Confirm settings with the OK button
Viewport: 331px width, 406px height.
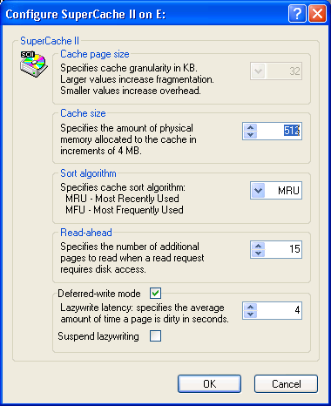(209, 383)
